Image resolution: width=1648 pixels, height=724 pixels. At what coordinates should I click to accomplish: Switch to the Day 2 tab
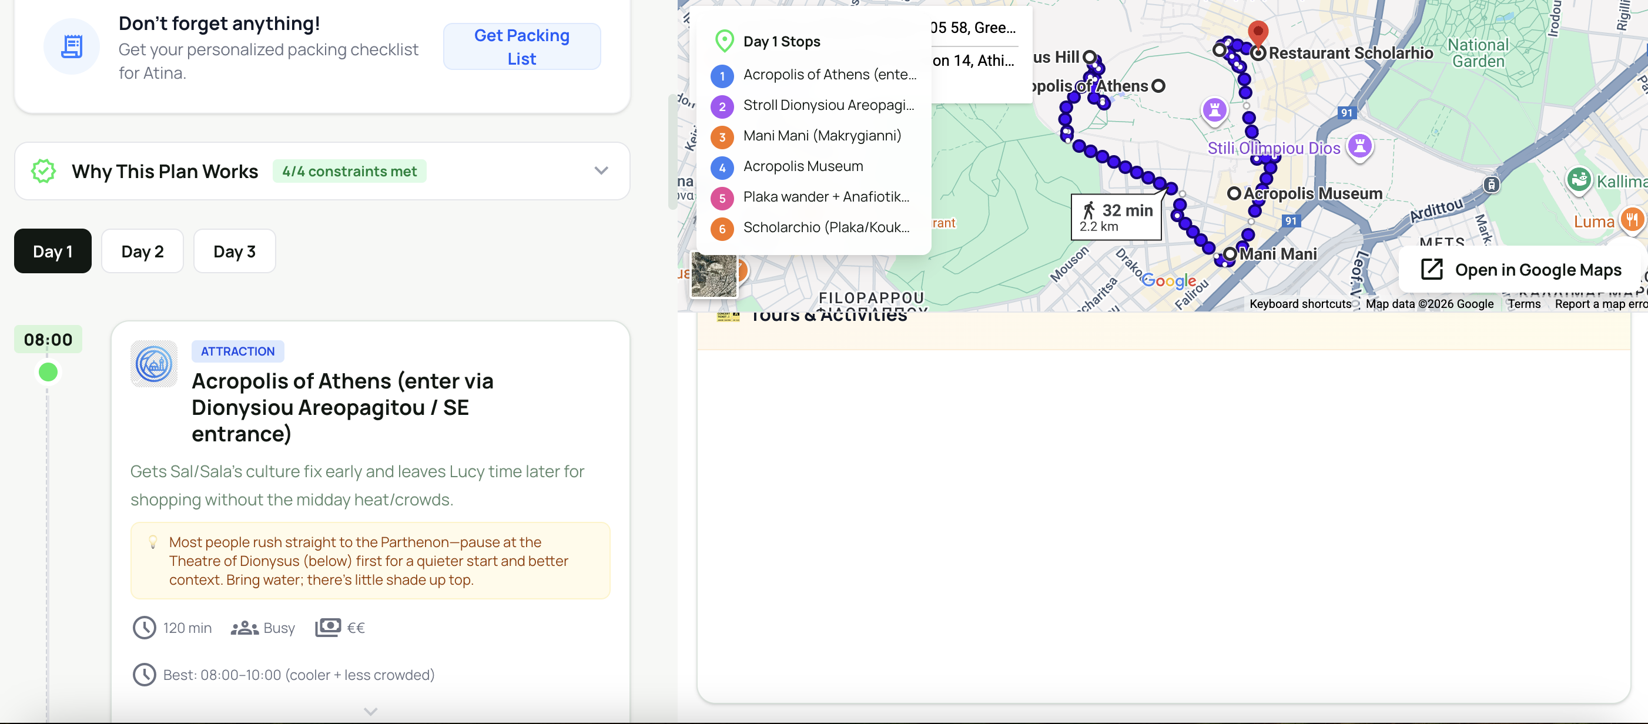(142, 252)
